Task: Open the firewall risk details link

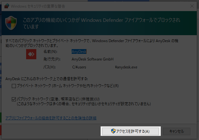Action: point(51,118)
